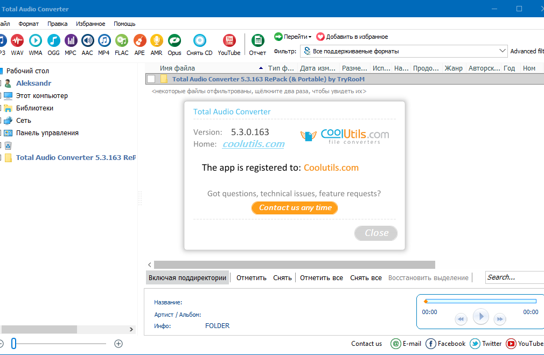Select Сеть in the folder tree

click(x=24, y=121)
